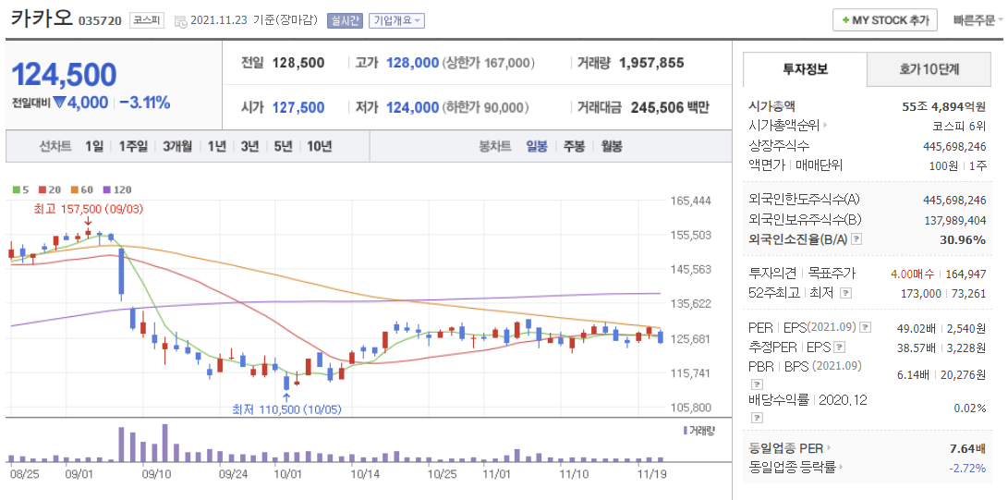Click the 저가 value 124,000
1008x500 pixels.
click(412, 107)
